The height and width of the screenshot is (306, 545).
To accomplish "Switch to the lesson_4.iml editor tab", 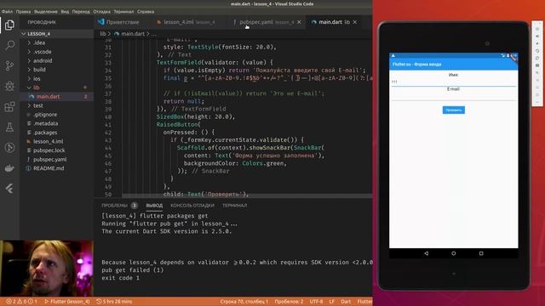I will click(189, 22).
